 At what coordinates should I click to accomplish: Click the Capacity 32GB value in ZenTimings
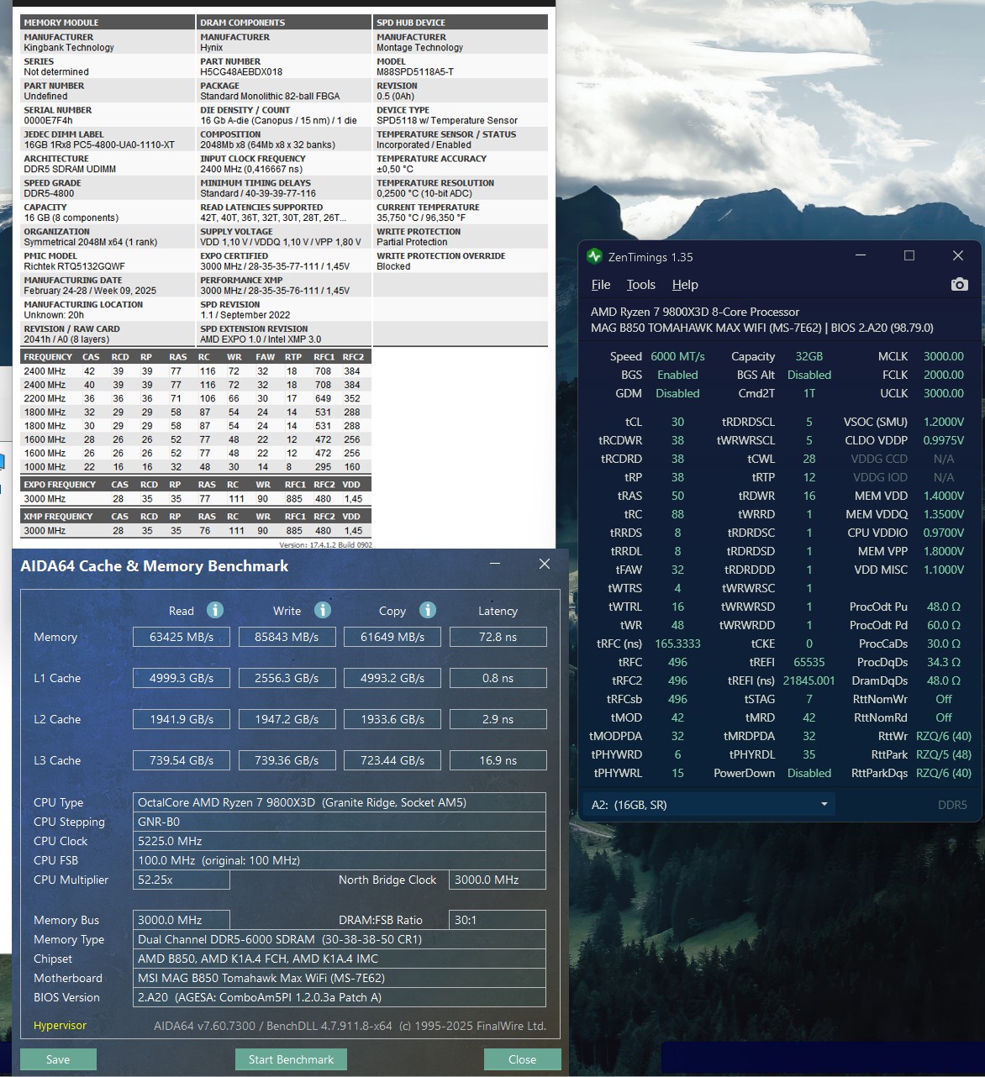click(809, 356)
